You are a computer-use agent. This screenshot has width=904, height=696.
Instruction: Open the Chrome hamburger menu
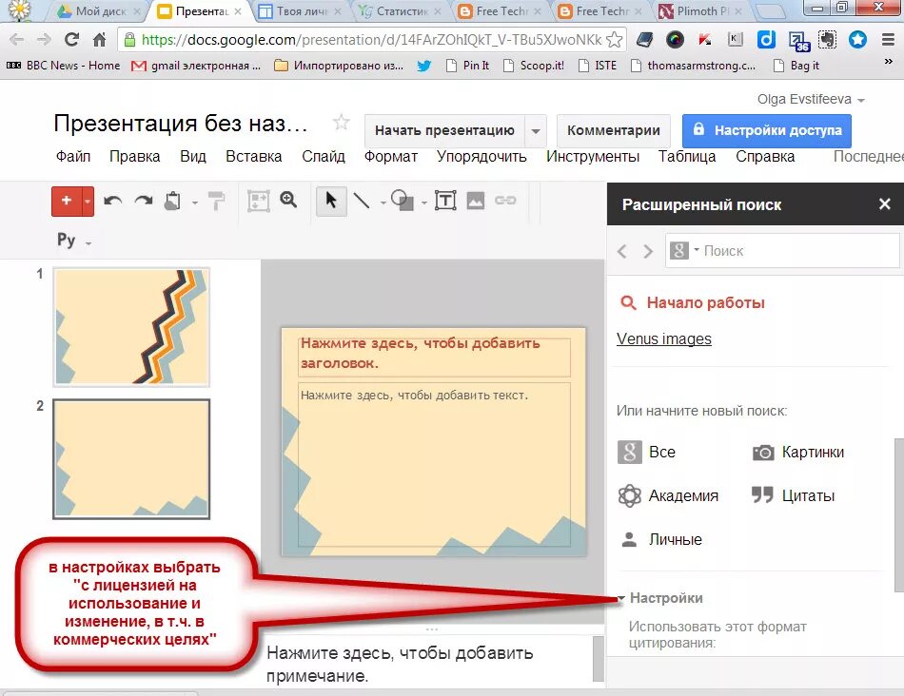click(x=889, y=39)
